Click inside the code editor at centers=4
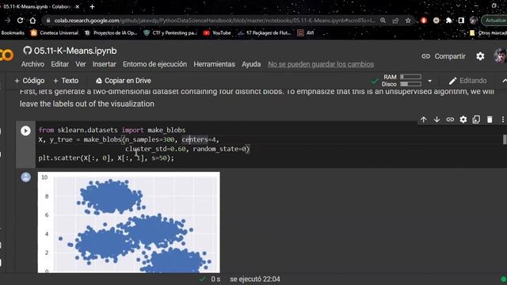The height and width of the screenshot is (285, 507). tap(198, 139)
